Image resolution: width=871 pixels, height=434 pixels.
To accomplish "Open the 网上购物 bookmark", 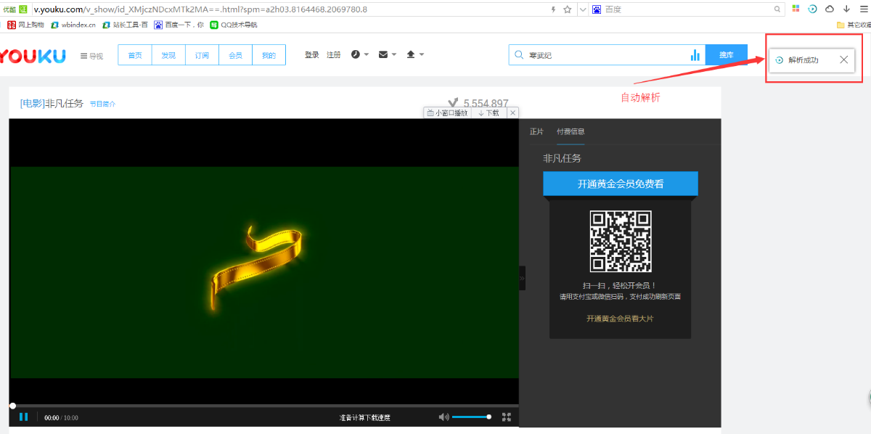I will click(25, 25).
